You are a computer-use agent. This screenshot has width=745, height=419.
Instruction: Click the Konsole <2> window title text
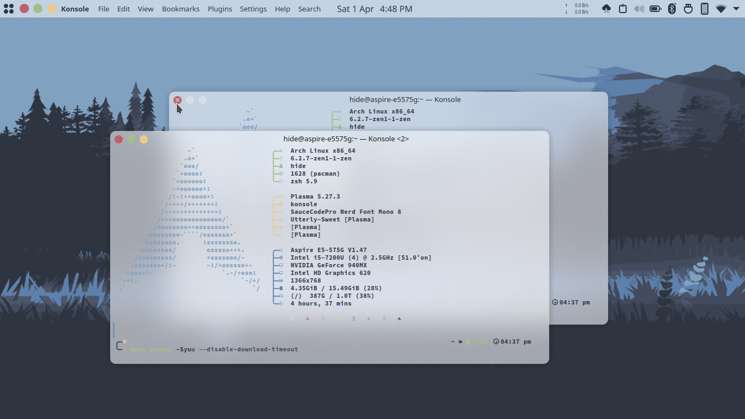point(346,139)
